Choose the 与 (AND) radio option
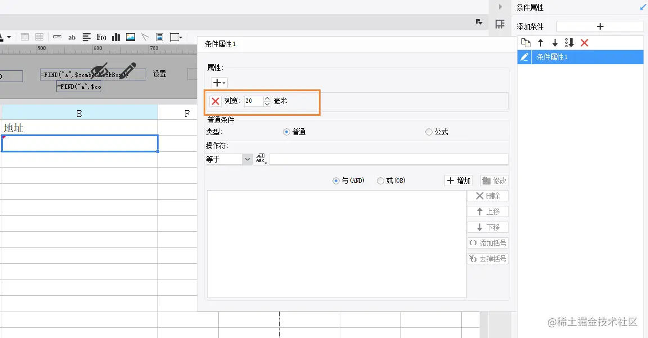The height and width of the screenshot is (338, 648). click(x=336, y=181)
